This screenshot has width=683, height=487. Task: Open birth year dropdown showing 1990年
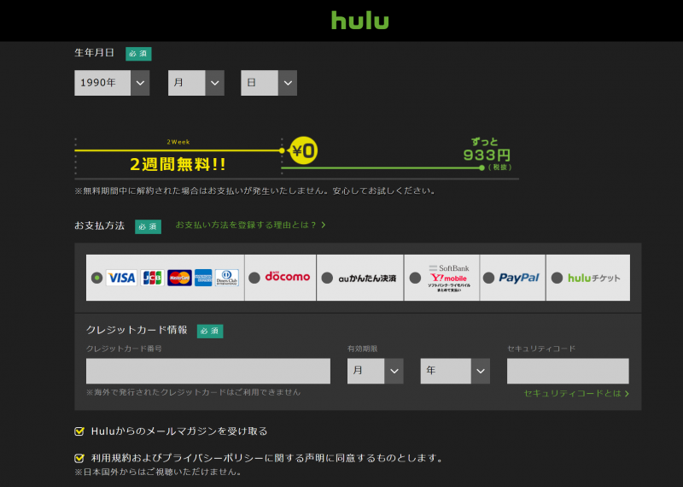(x=112, y=83)
